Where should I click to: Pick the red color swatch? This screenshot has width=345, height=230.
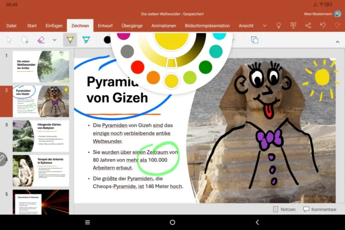(138, 67)
